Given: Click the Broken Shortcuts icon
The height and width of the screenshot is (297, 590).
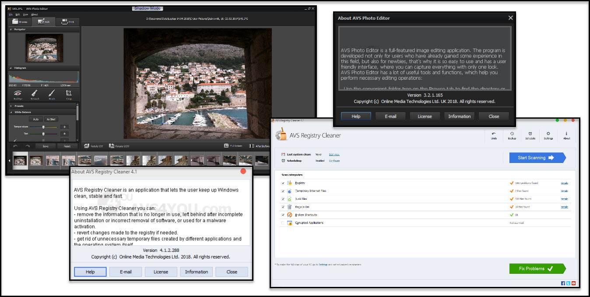Looking at the screenshot, I should [289, 215].
